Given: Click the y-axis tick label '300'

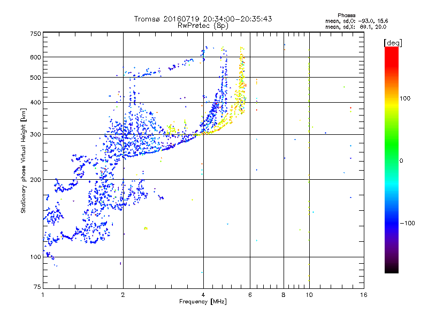Looking at the screenshot, I should coord(36,134).
